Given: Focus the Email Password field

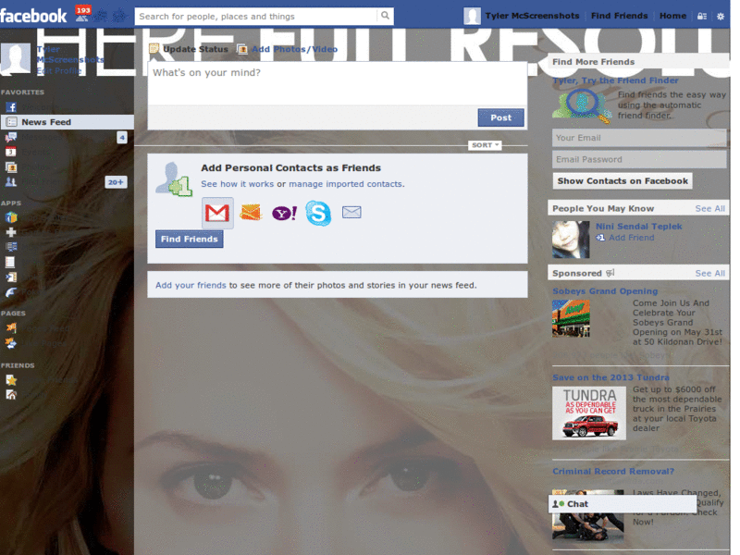Looking at the screenshot, I should pos(639,159).
